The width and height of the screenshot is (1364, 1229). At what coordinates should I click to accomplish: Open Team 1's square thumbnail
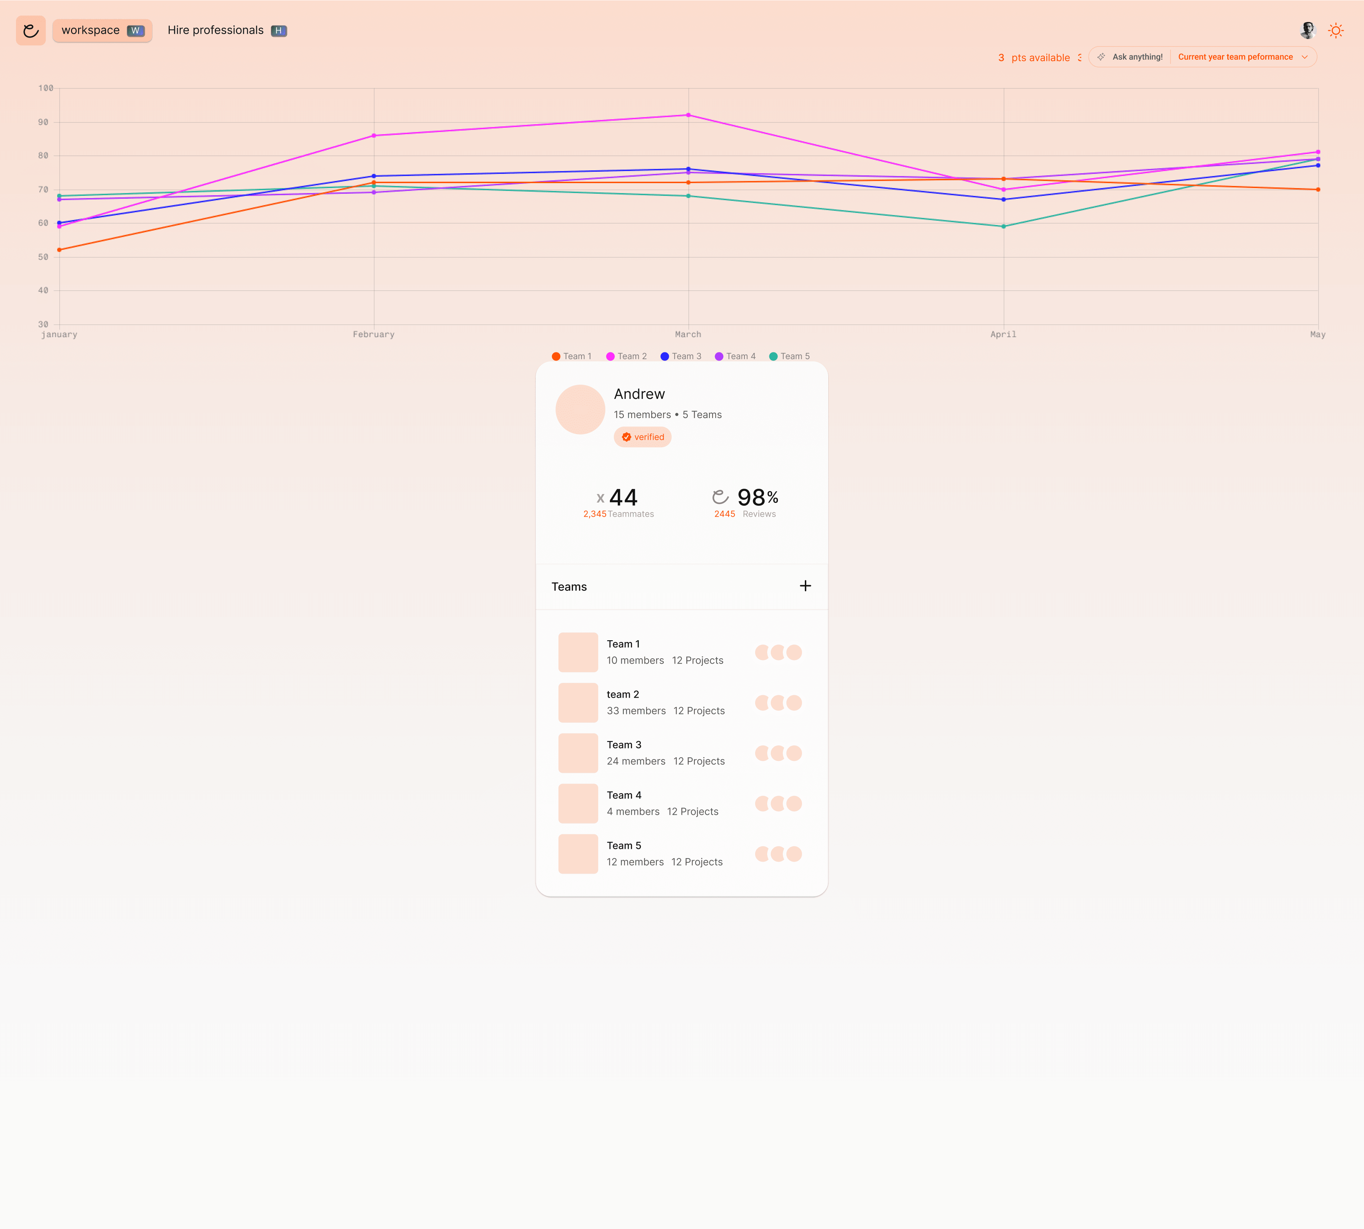(578, 652)
